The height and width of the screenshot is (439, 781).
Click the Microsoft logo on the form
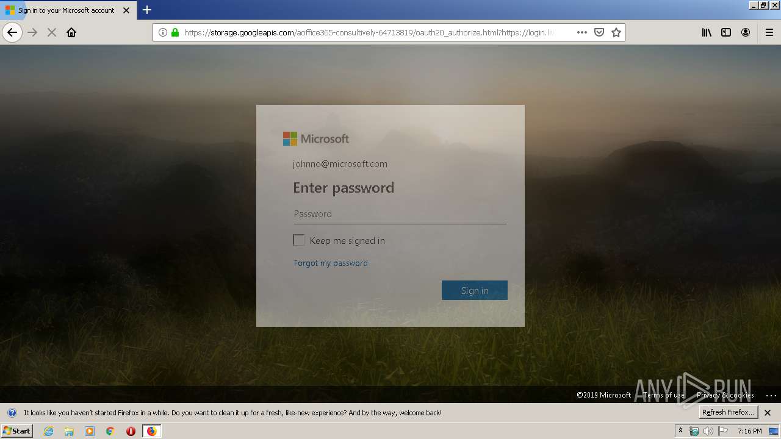pyautogui.click(x=316, y=138)
